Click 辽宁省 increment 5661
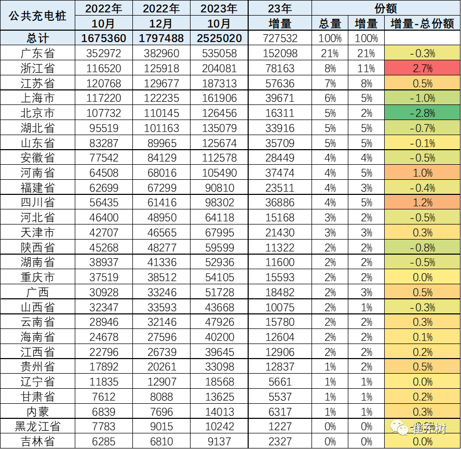This screenshot has width=461, height=449. pos(280,381)
